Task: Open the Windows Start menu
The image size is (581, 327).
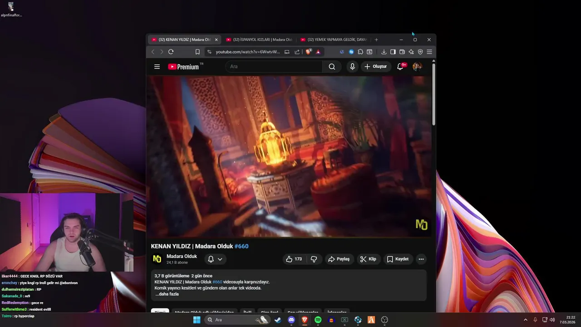Action: click(x=197, y=320)
